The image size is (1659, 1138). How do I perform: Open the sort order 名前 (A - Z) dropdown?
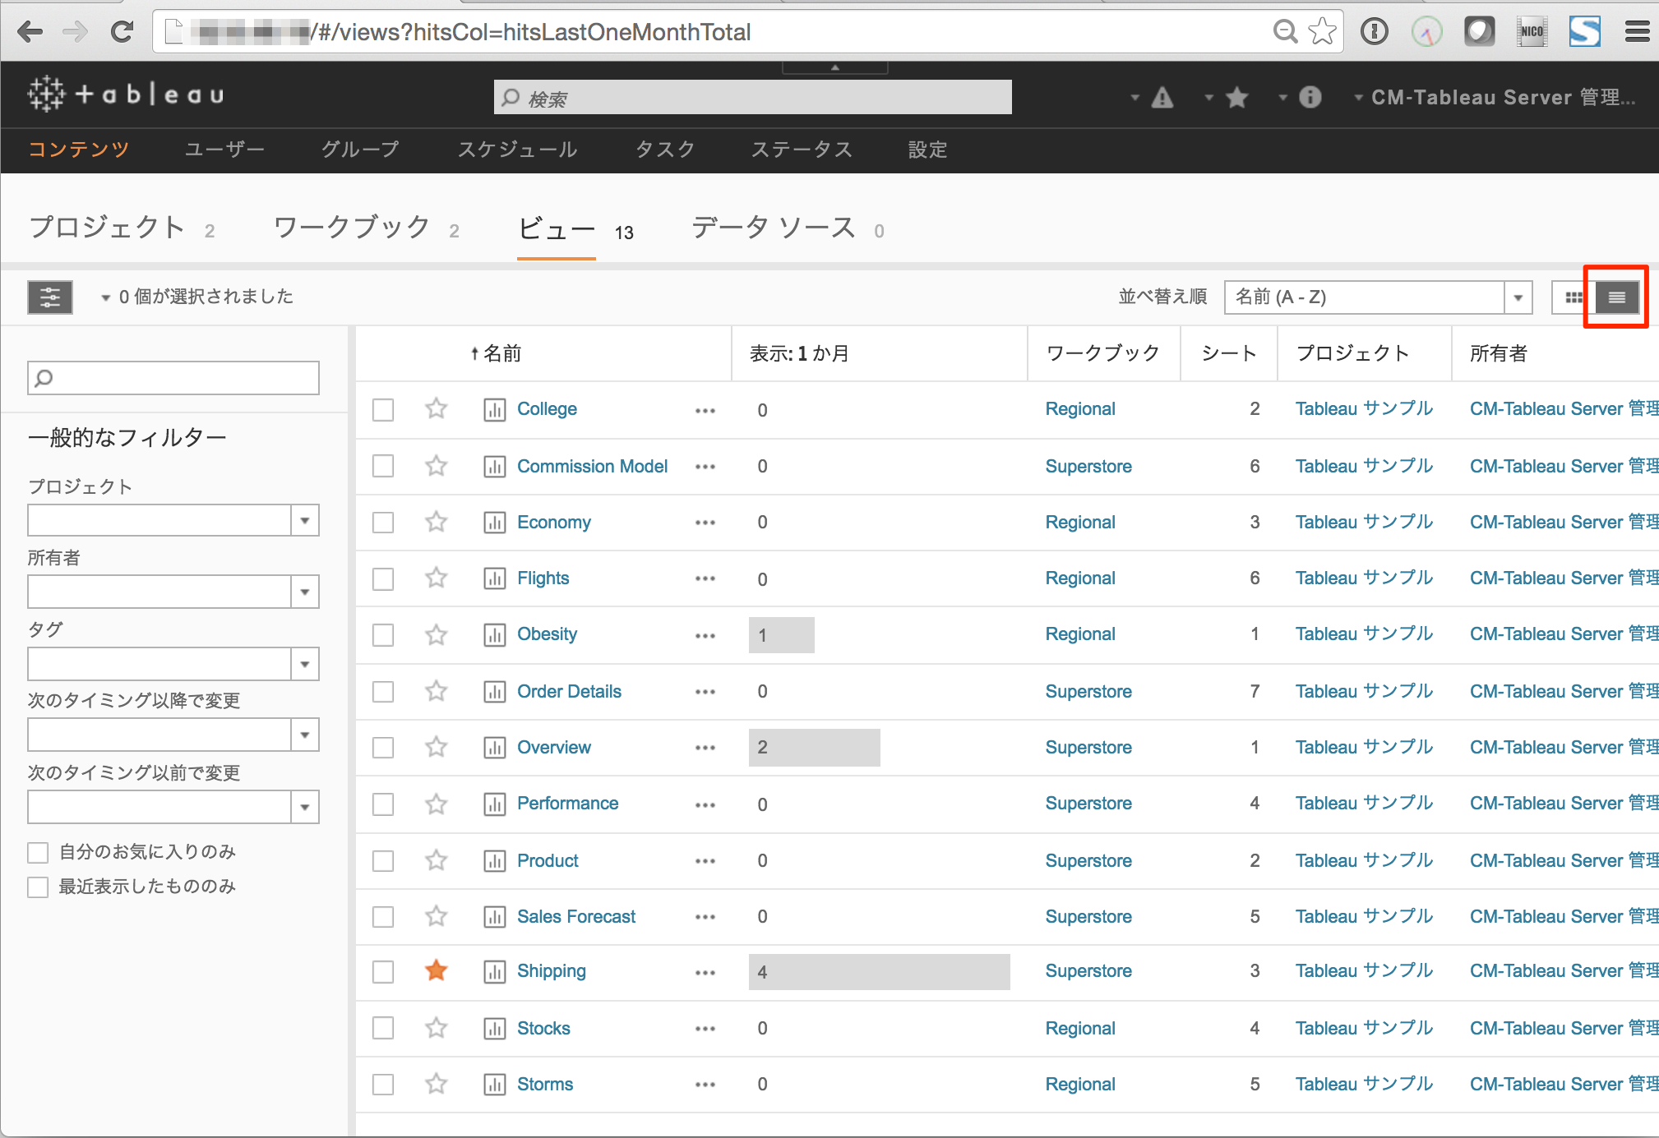(1517, 297)
